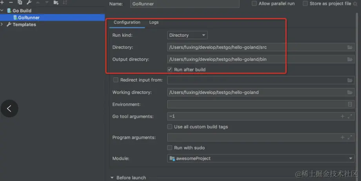Screen dimensions: 361x181
Task: Insert macro in Program arguments
Action: click(343, 137)
